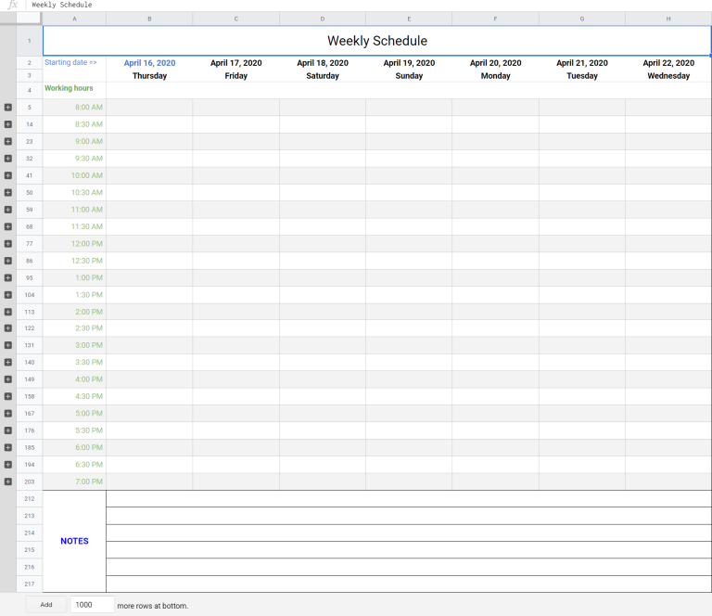The height and width of the screenshot is (616, 712).
Task: Expand the row group at 10:30 AM
Action: (8, 192)
